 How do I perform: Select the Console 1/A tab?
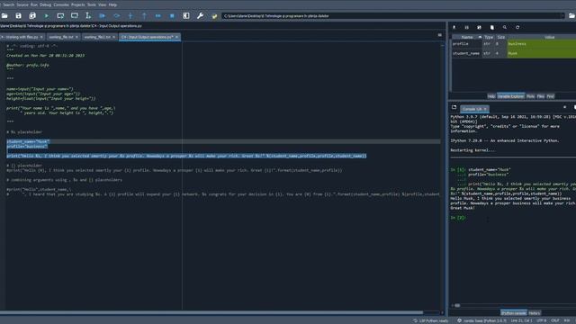pos(474,109)
